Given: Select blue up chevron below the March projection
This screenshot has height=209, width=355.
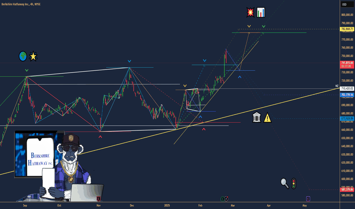Looking at the screenshot, I should (x=240, y=77).
